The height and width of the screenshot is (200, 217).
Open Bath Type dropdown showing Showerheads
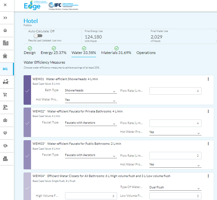tap(91, 91)
